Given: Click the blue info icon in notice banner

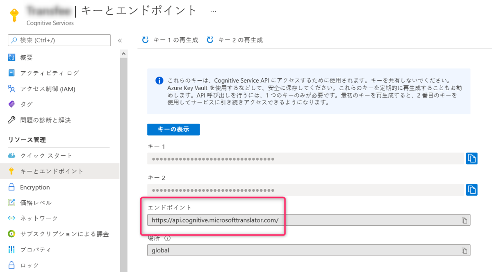Looking at the screenshot, I should tap(159, 81).
